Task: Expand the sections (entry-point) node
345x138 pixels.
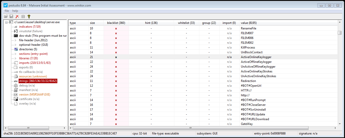Action: 15,54
